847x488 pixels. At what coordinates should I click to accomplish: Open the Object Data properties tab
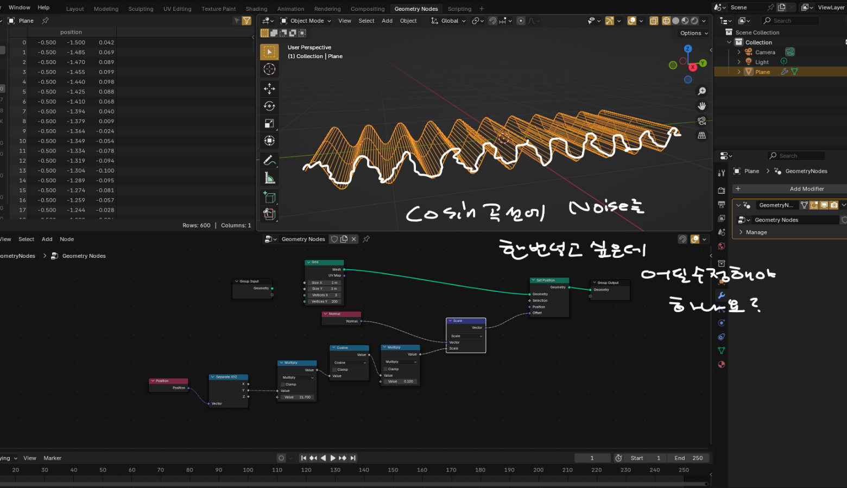(722, 351)
